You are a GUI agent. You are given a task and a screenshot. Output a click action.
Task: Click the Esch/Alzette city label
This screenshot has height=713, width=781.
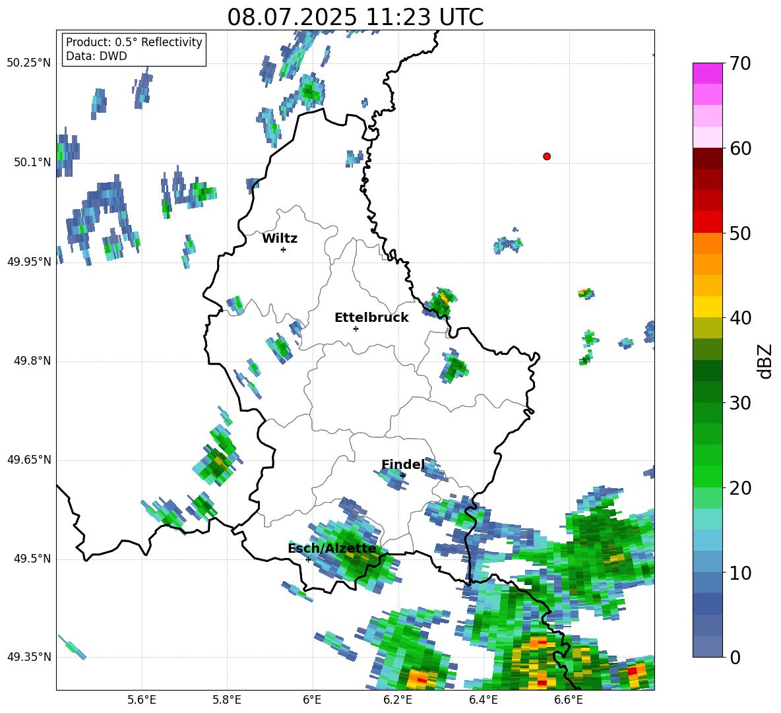click(x=332, y=548)
